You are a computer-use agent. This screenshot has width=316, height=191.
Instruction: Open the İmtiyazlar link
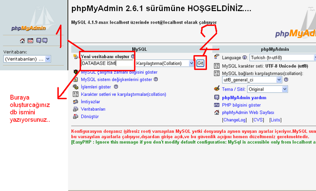click(x=90, y=102)
